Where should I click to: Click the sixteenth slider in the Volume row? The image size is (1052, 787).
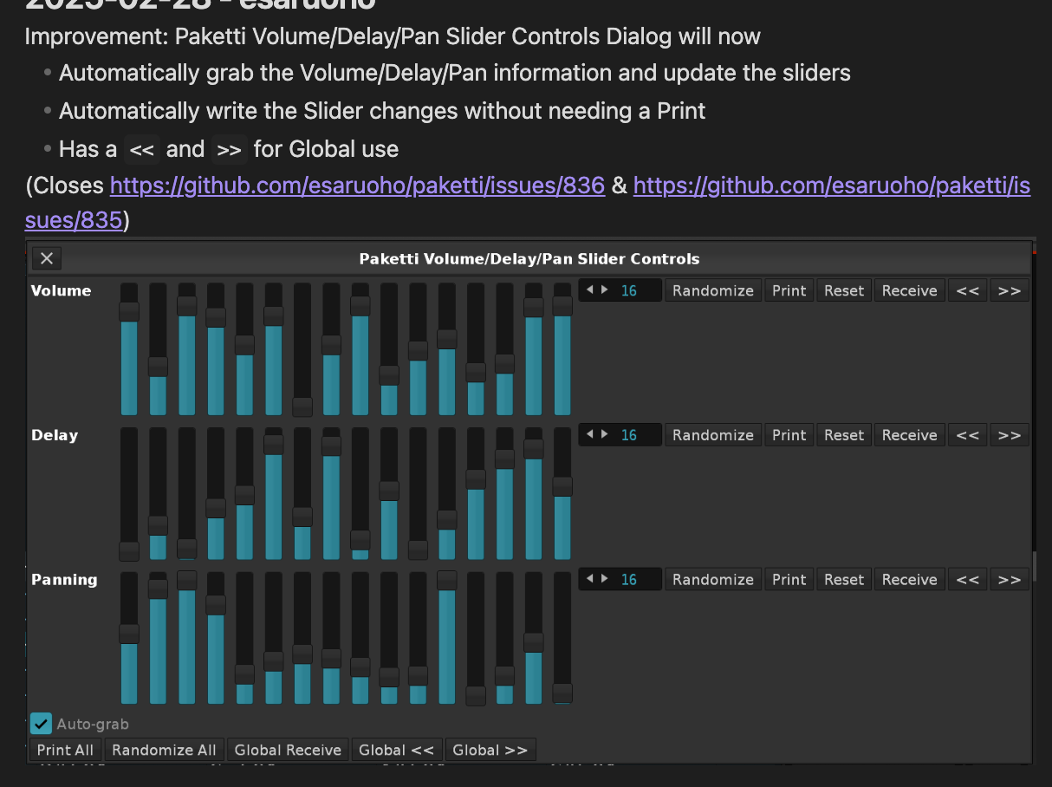[562, 348]
